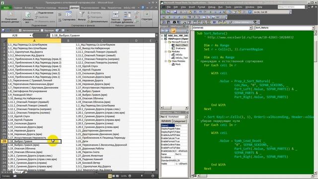Viewport: 318px width, 179px height.
Task: Click the cell 1.13_Крутой.Спуск in column A
Action: click(34, 116)
